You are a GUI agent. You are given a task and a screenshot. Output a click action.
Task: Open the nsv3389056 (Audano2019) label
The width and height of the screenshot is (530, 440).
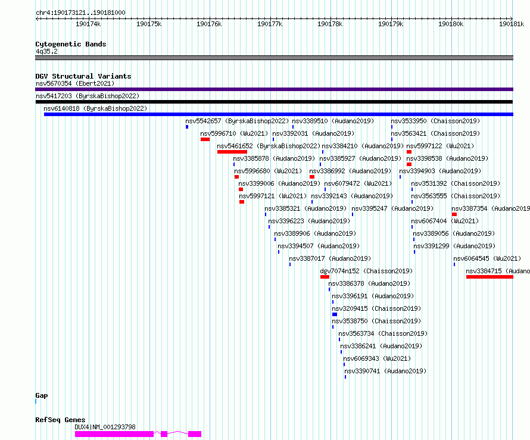[x=454, y=233]
